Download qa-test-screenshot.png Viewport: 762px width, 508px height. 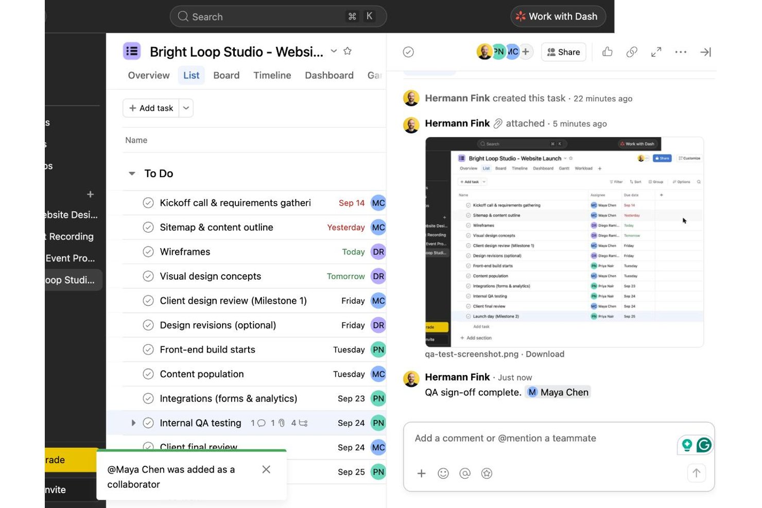545,354
